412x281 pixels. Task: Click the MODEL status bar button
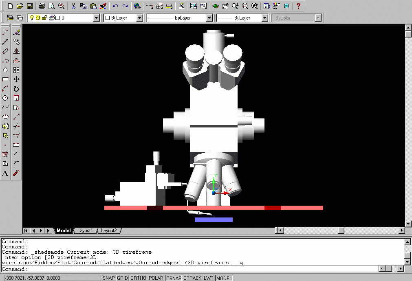pos(224,278)
